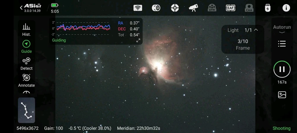Viewport: 297px width, 133px height.
Task: Open the CAA rotator icon
Action: [249, 8]
